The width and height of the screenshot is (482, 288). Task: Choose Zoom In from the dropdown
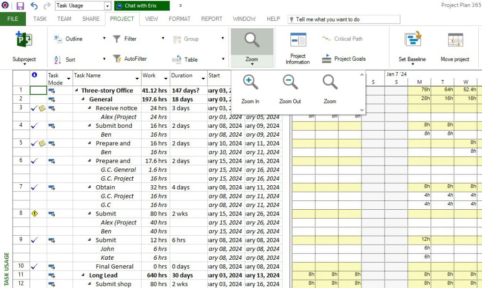[250, 89]
